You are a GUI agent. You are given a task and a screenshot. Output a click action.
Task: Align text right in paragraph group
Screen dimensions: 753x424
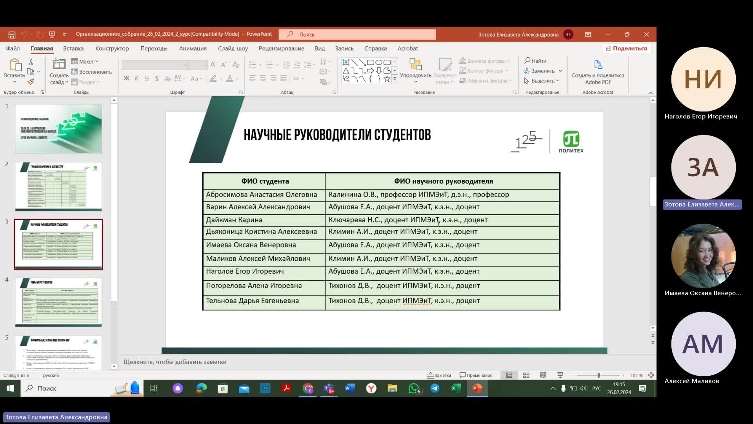[x=273, y=78]
